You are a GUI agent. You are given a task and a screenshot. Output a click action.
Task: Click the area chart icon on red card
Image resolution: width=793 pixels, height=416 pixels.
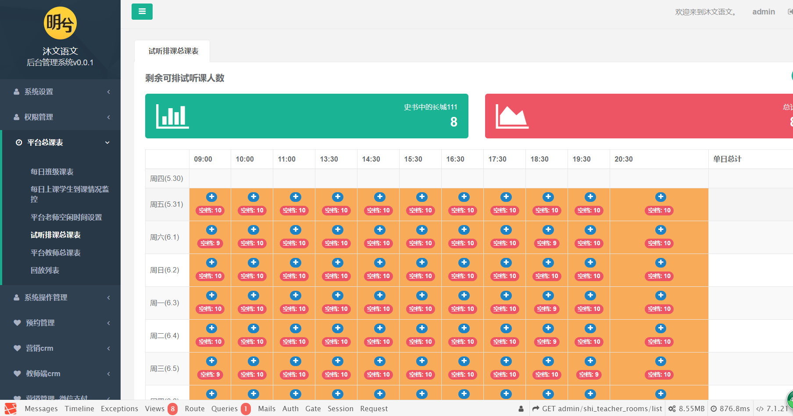pyautogui.click(x=512, y=116)
